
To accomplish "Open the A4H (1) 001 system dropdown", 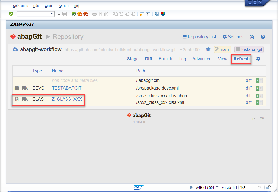I will coord(207,187).
